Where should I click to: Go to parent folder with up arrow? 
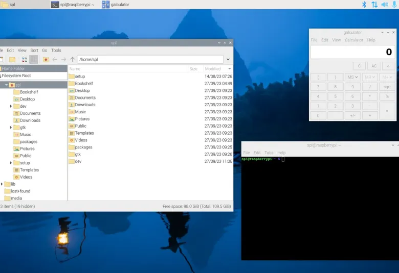(x=73, y=59)
